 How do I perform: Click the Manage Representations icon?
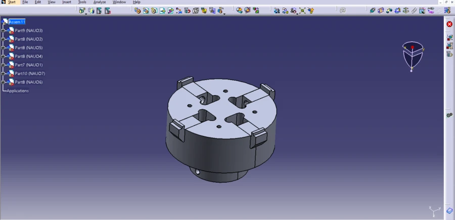coord(212,11)
